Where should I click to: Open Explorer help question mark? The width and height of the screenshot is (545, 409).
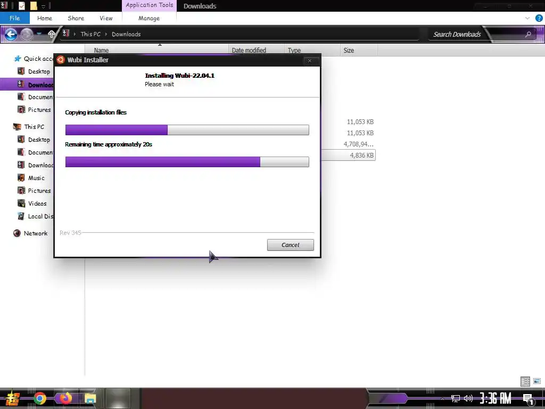539,18
